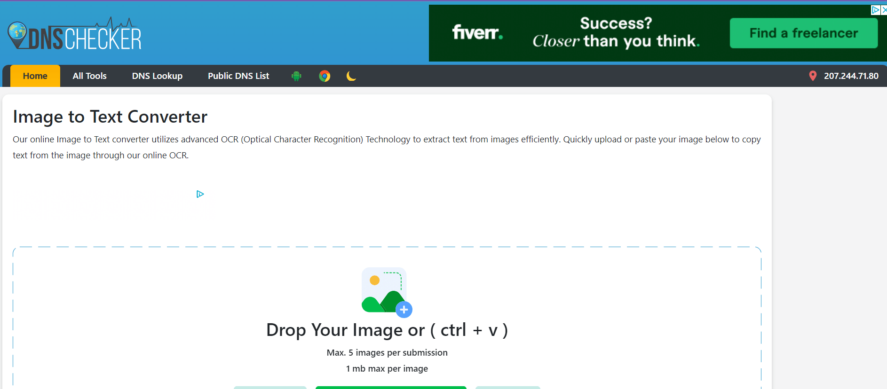Click the AdChoices icon on Fiverr ad

click(x=875, y=10)
